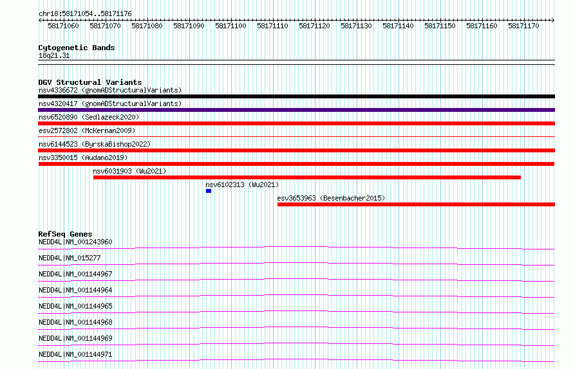Click the DGV Structural Variants track heading
The width and height of the screenshot is (573, 369).
90,82
